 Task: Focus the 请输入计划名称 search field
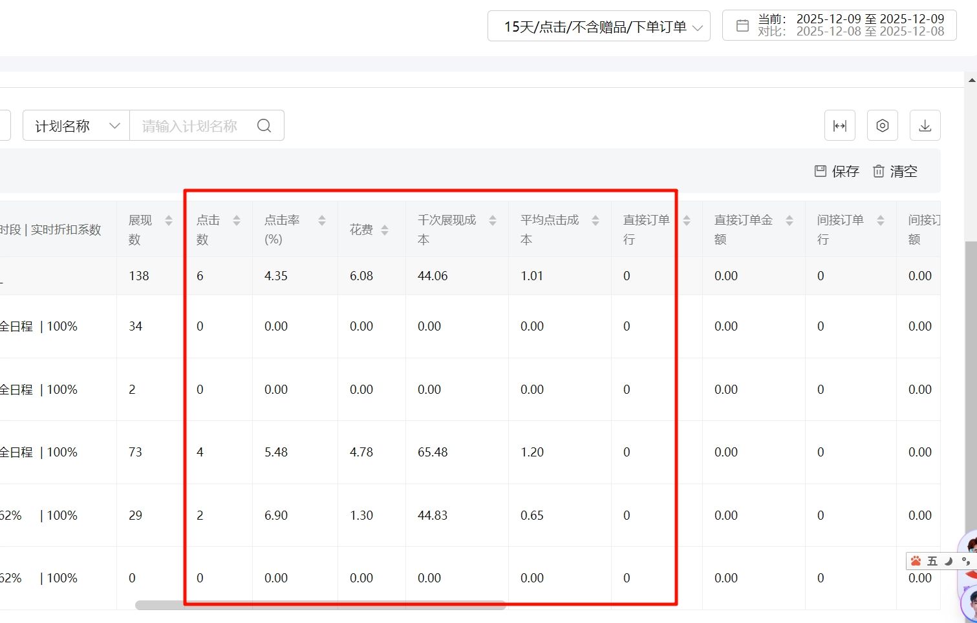191,126
